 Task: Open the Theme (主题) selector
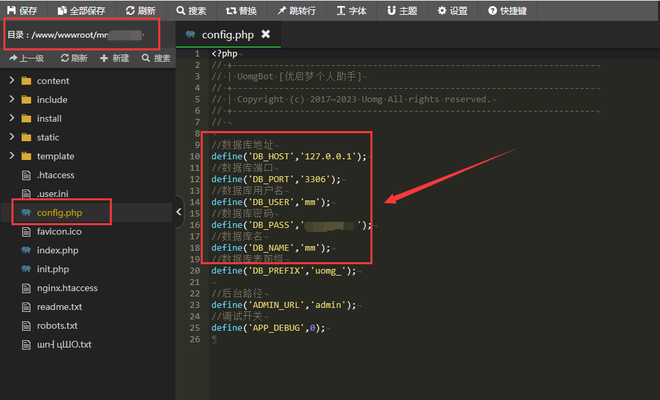pyautogui.click(x=402, y=11)
